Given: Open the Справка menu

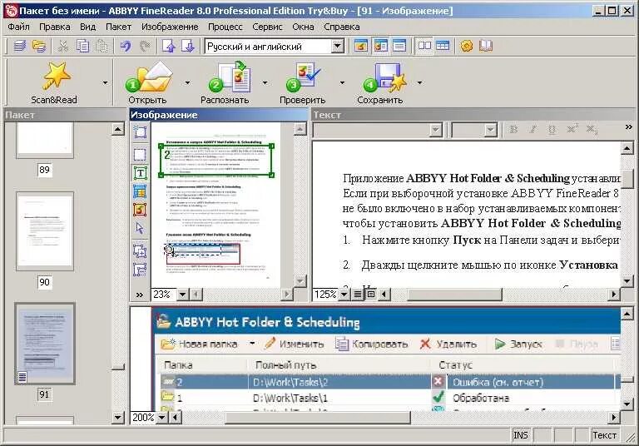Looking at the screenshot, I should [x=341, y=27].
